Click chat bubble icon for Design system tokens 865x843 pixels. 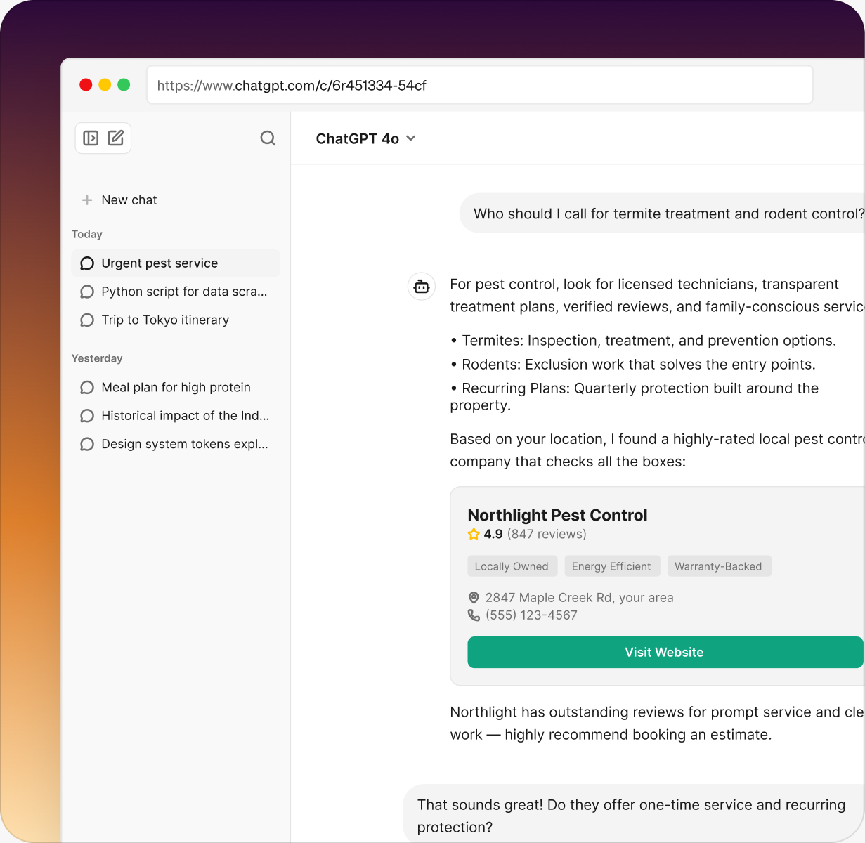87,444
